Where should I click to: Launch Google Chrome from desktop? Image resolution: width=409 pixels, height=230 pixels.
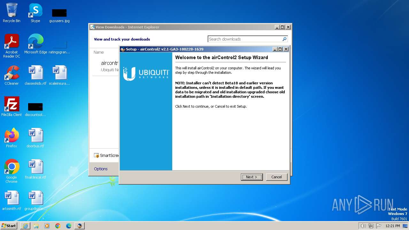pyautogui.click(x=12, y=171)
